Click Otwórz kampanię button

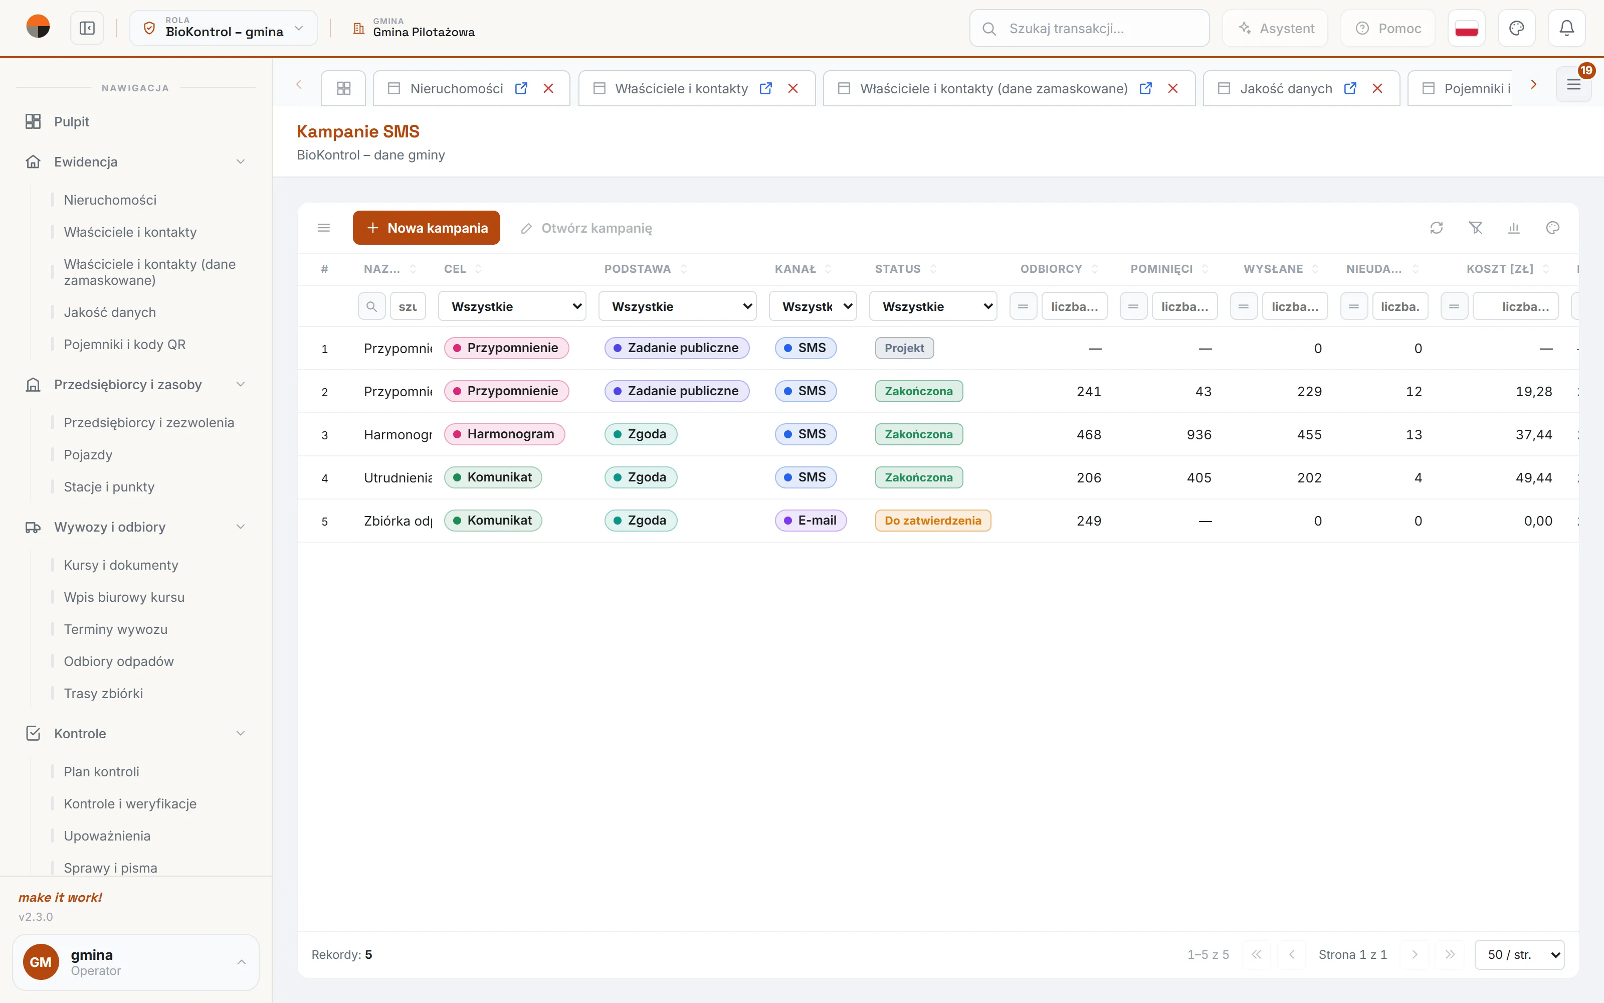[586, 228]
